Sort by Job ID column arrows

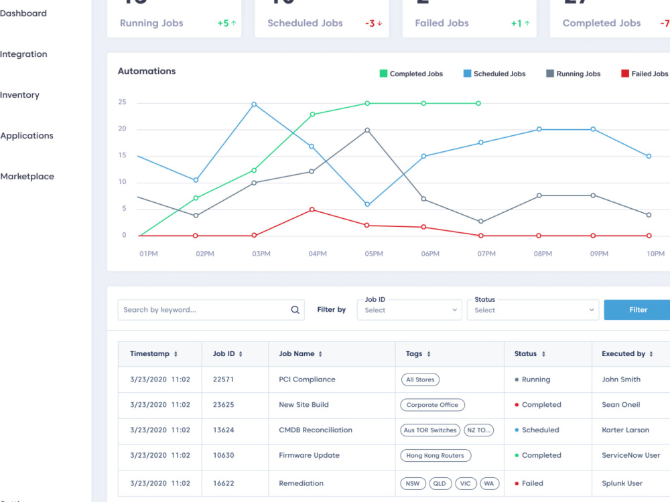click(241, 354)
